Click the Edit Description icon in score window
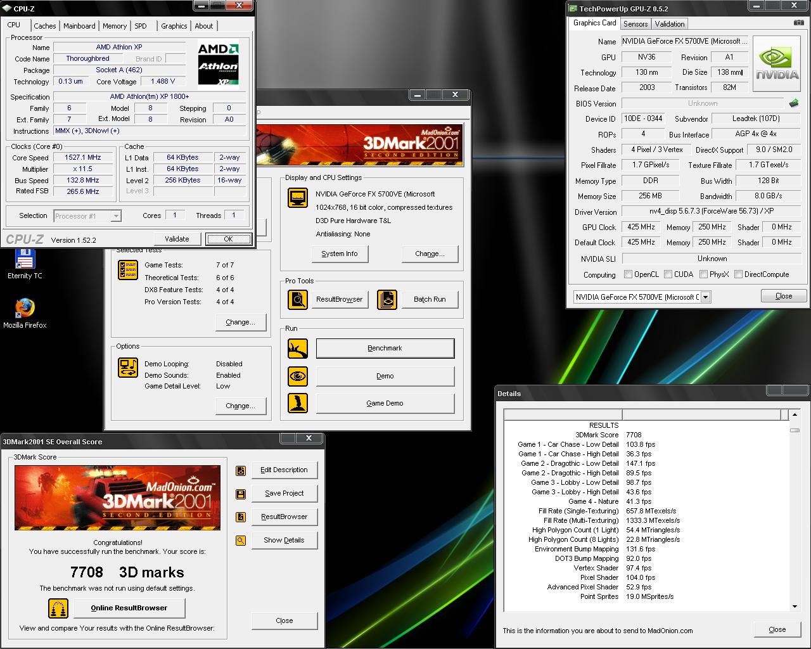811x649 pixels. (241, 470)
